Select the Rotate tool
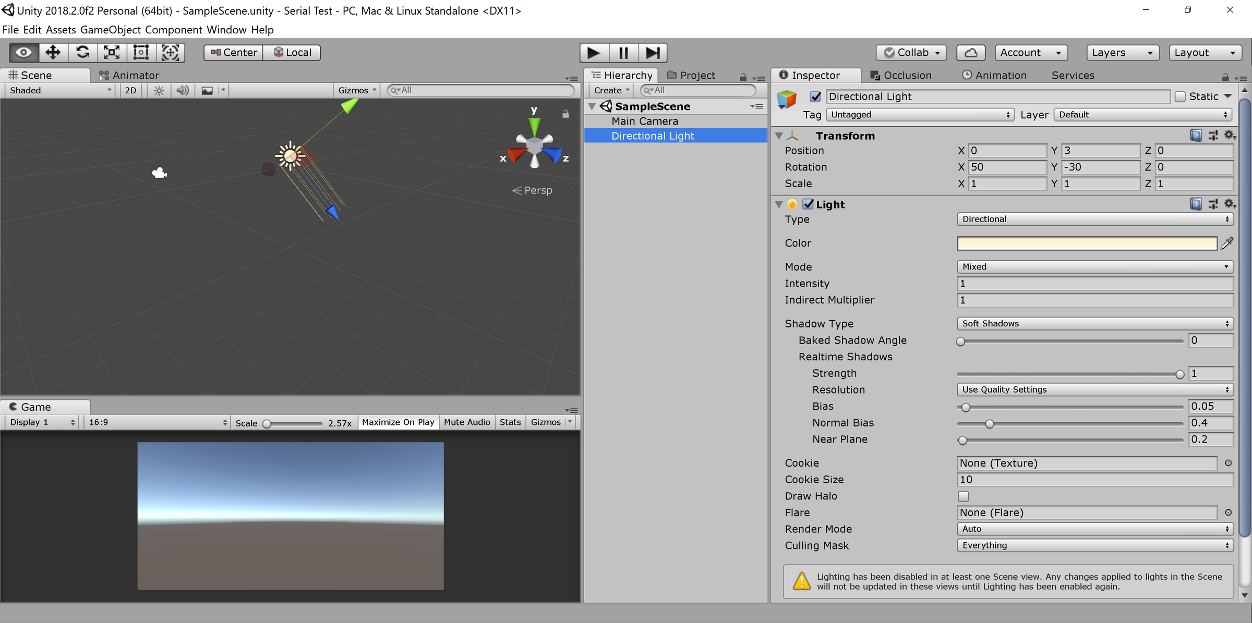 tap(83, 52)
